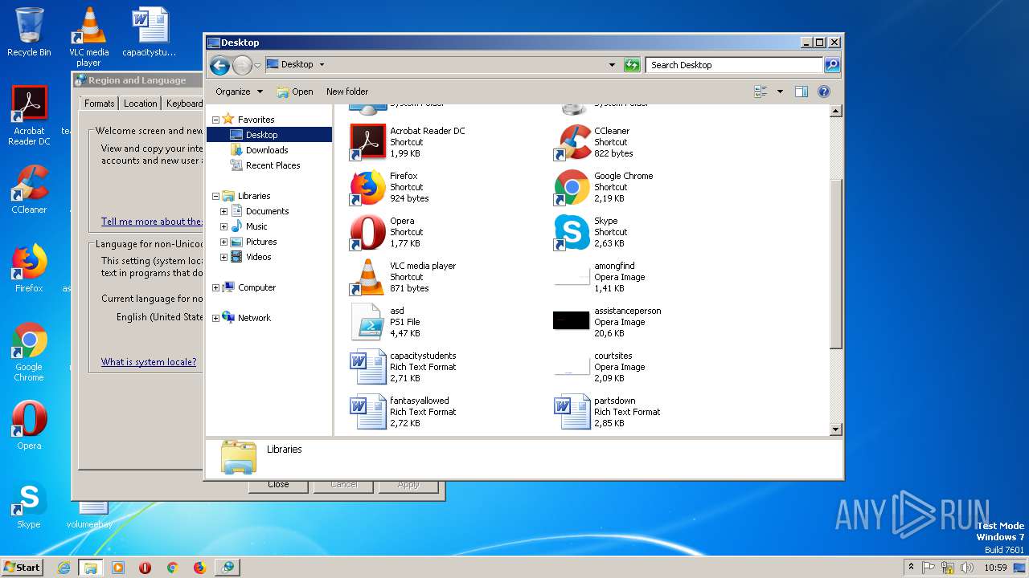Image resolution: width=1029 pixels, height=578 pixels.
Task: Open Downloads in navigation pane
Action: click(x=259, y=150)
